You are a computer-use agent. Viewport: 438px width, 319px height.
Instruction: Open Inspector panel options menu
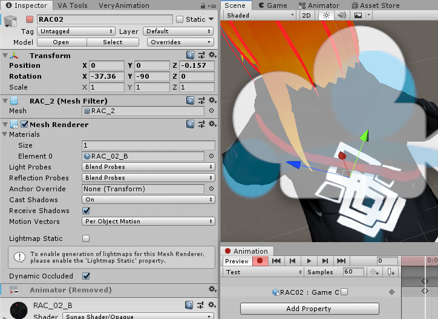point(213,6)
